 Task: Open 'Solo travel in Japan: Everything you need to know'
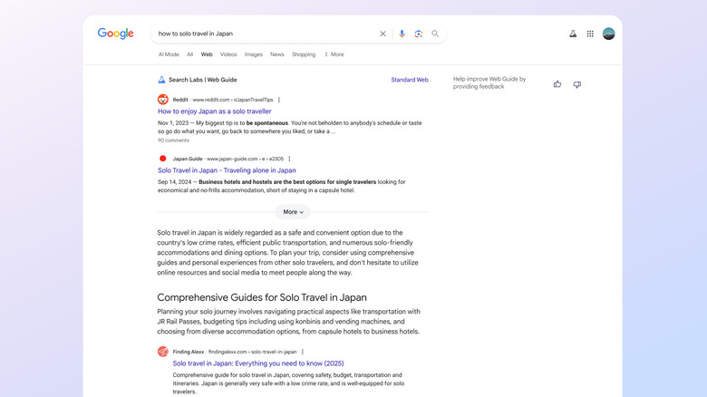(258, 363)
